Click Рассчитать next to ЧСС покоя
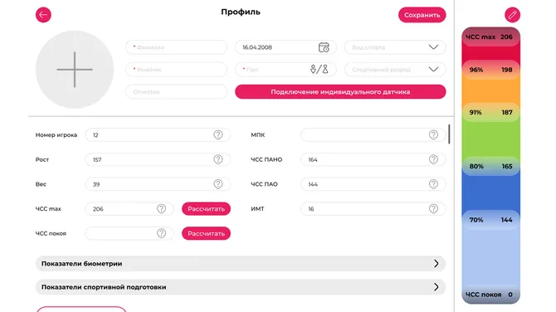 click(x=206, y=234)
